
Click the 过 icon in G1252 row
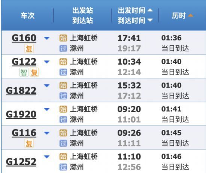(63, 167)
